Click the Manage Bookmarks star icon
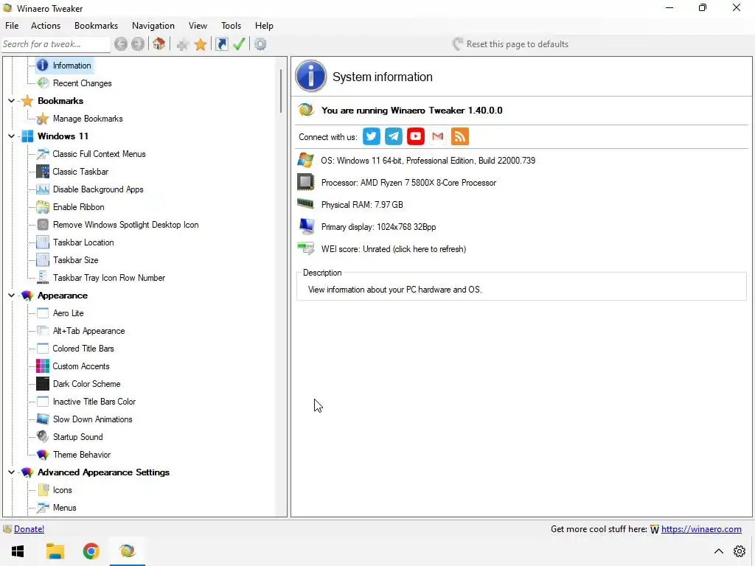The image size is (755, 566). click(x=42, y=119)
